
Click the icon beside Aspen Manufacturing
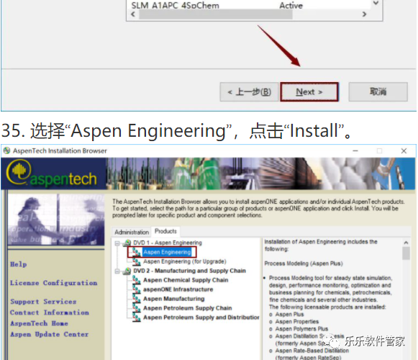click(x=137, y=299)
